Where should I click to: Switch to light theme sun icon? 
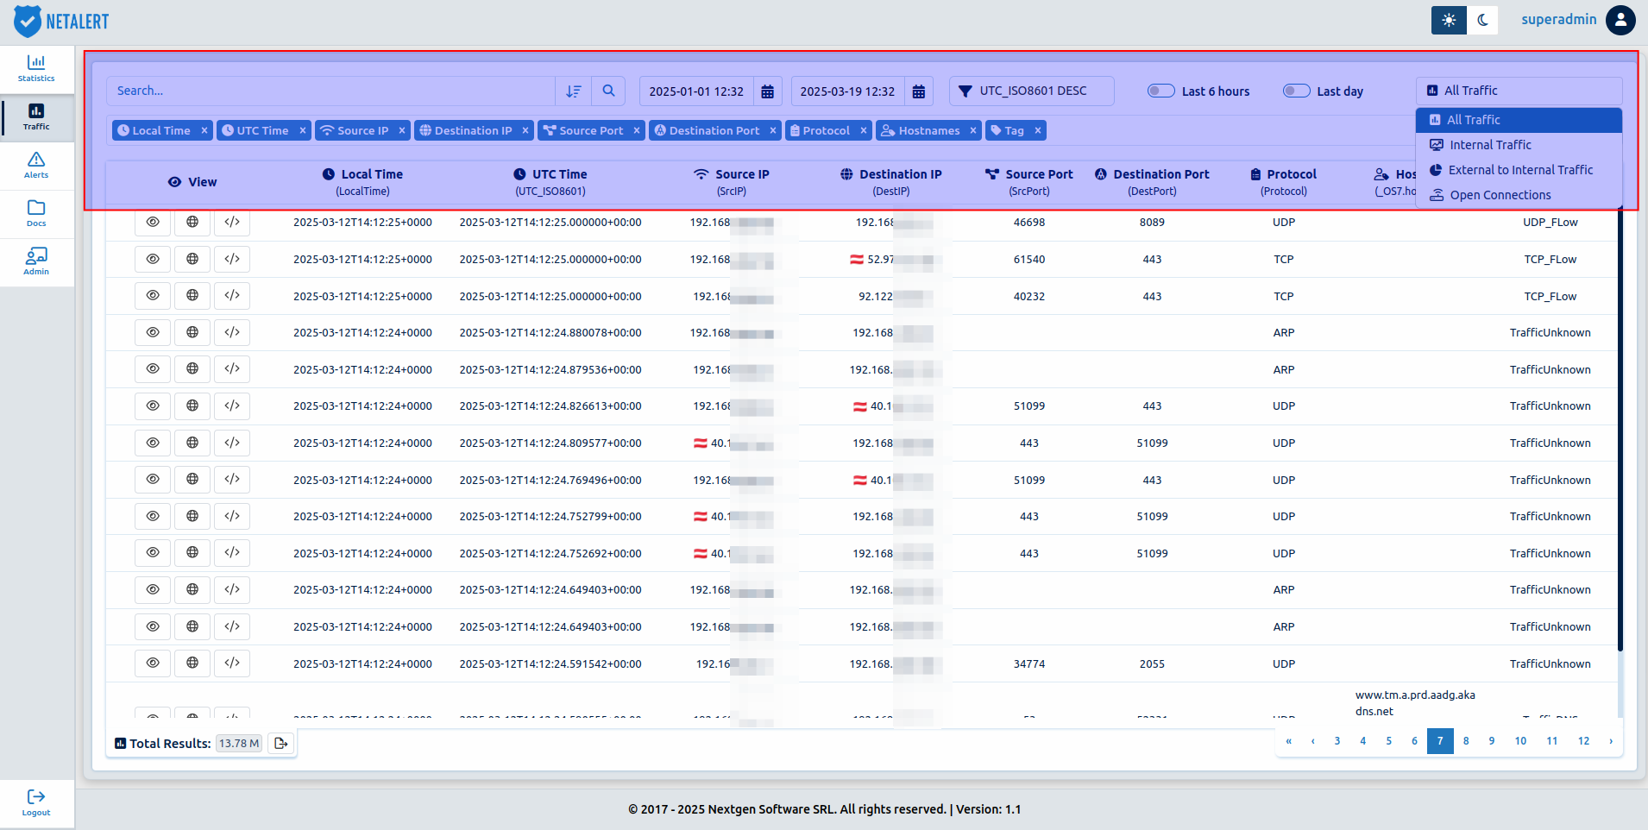(x=1449, y=20)
